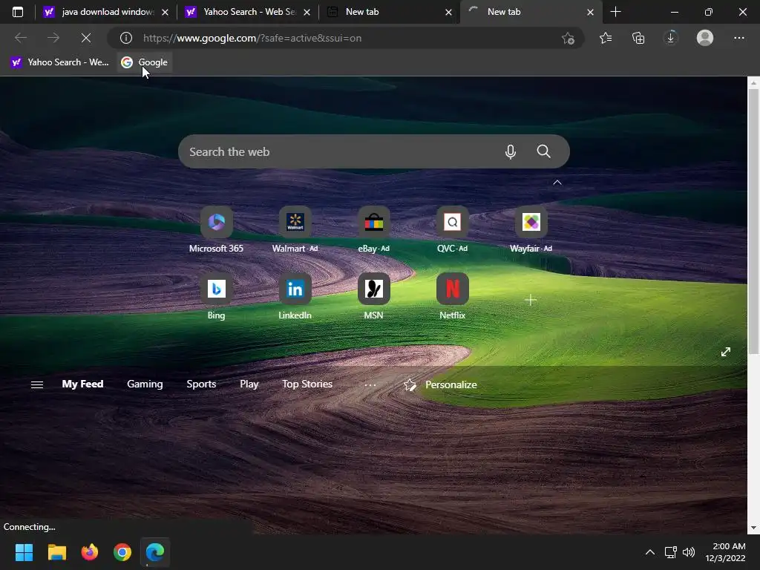Open Windows Start menu
Viewport: 760px width, 570px height.
24,552
